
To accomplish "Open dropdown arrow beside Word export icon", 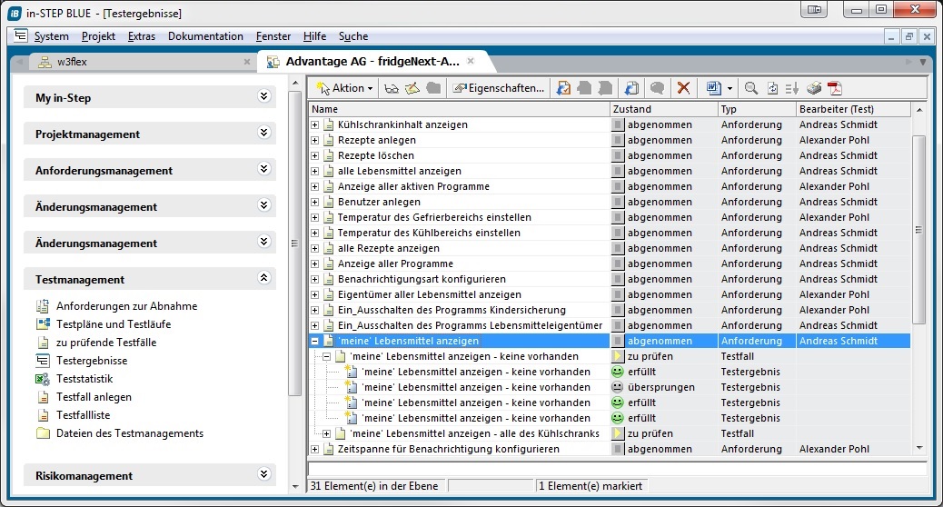I will 730,88.
